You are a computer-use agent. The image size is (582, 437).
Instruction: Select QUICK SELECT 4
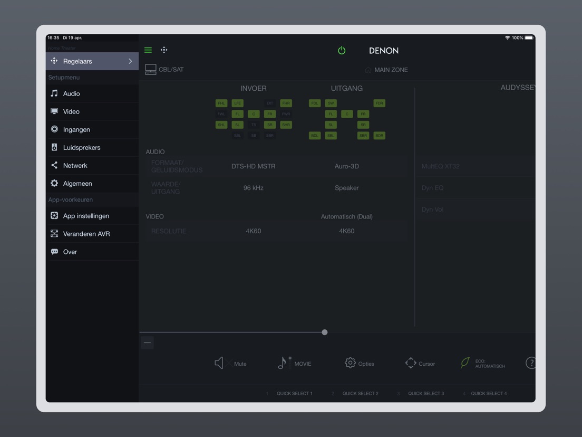[x=489, y=393]
